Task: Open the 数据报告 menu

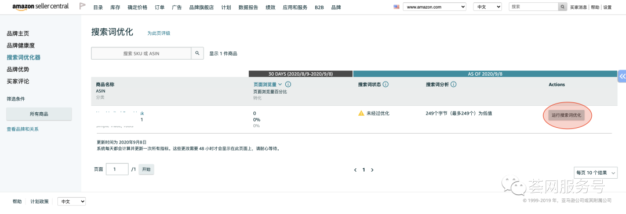Action: click(x=248, y=7)
